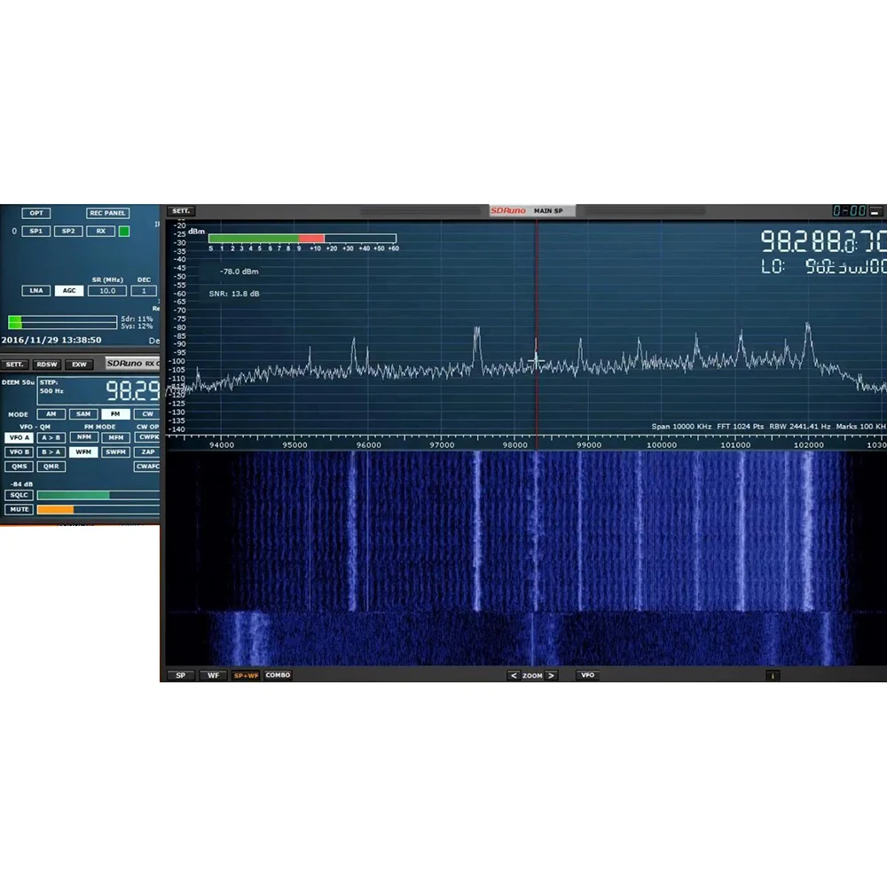Open RX control SETT. settings
This screenshot has height=887, width=887.
pos(15,365)
